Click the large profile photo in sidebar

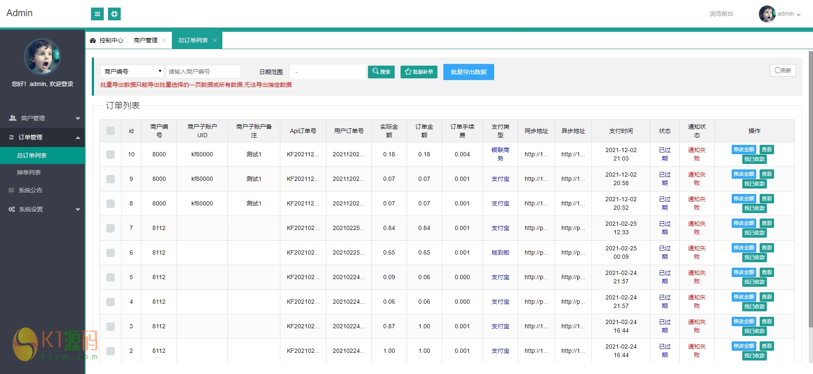click(42, 57)
